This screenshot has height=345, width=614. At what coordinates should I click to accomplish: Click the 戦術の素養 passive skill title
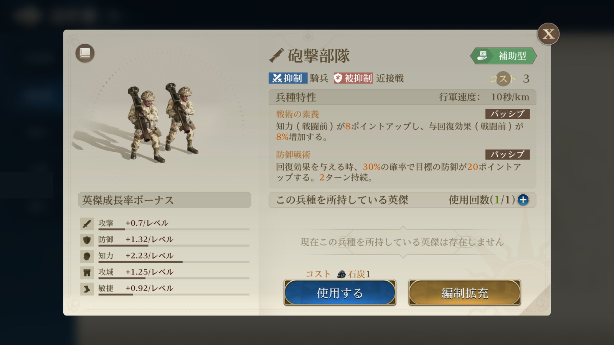point(297,114)
